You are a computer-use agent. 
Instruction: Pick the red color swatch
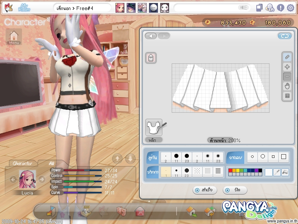230,171
